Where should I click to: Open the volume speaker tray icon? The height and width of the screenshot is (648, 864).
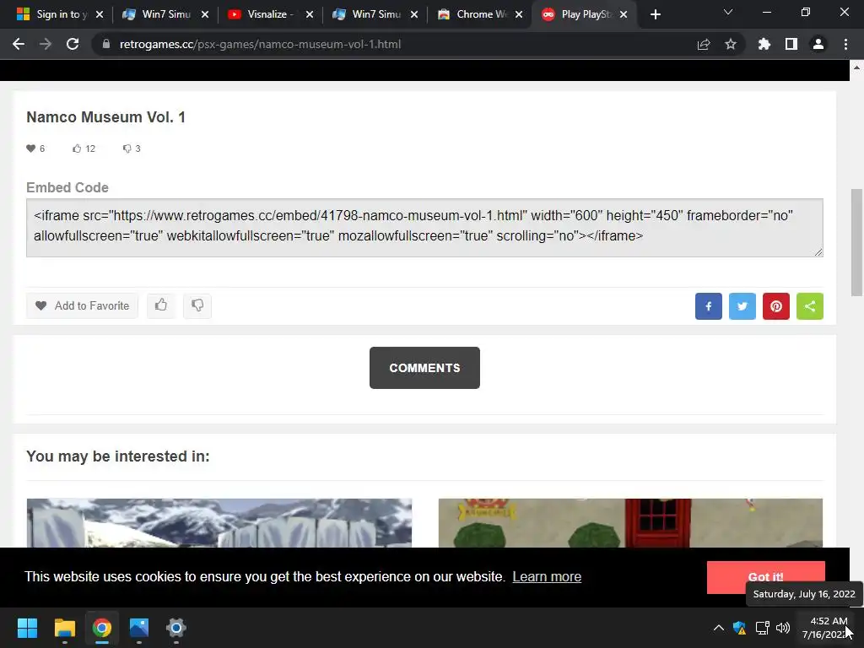coord(782,628)
